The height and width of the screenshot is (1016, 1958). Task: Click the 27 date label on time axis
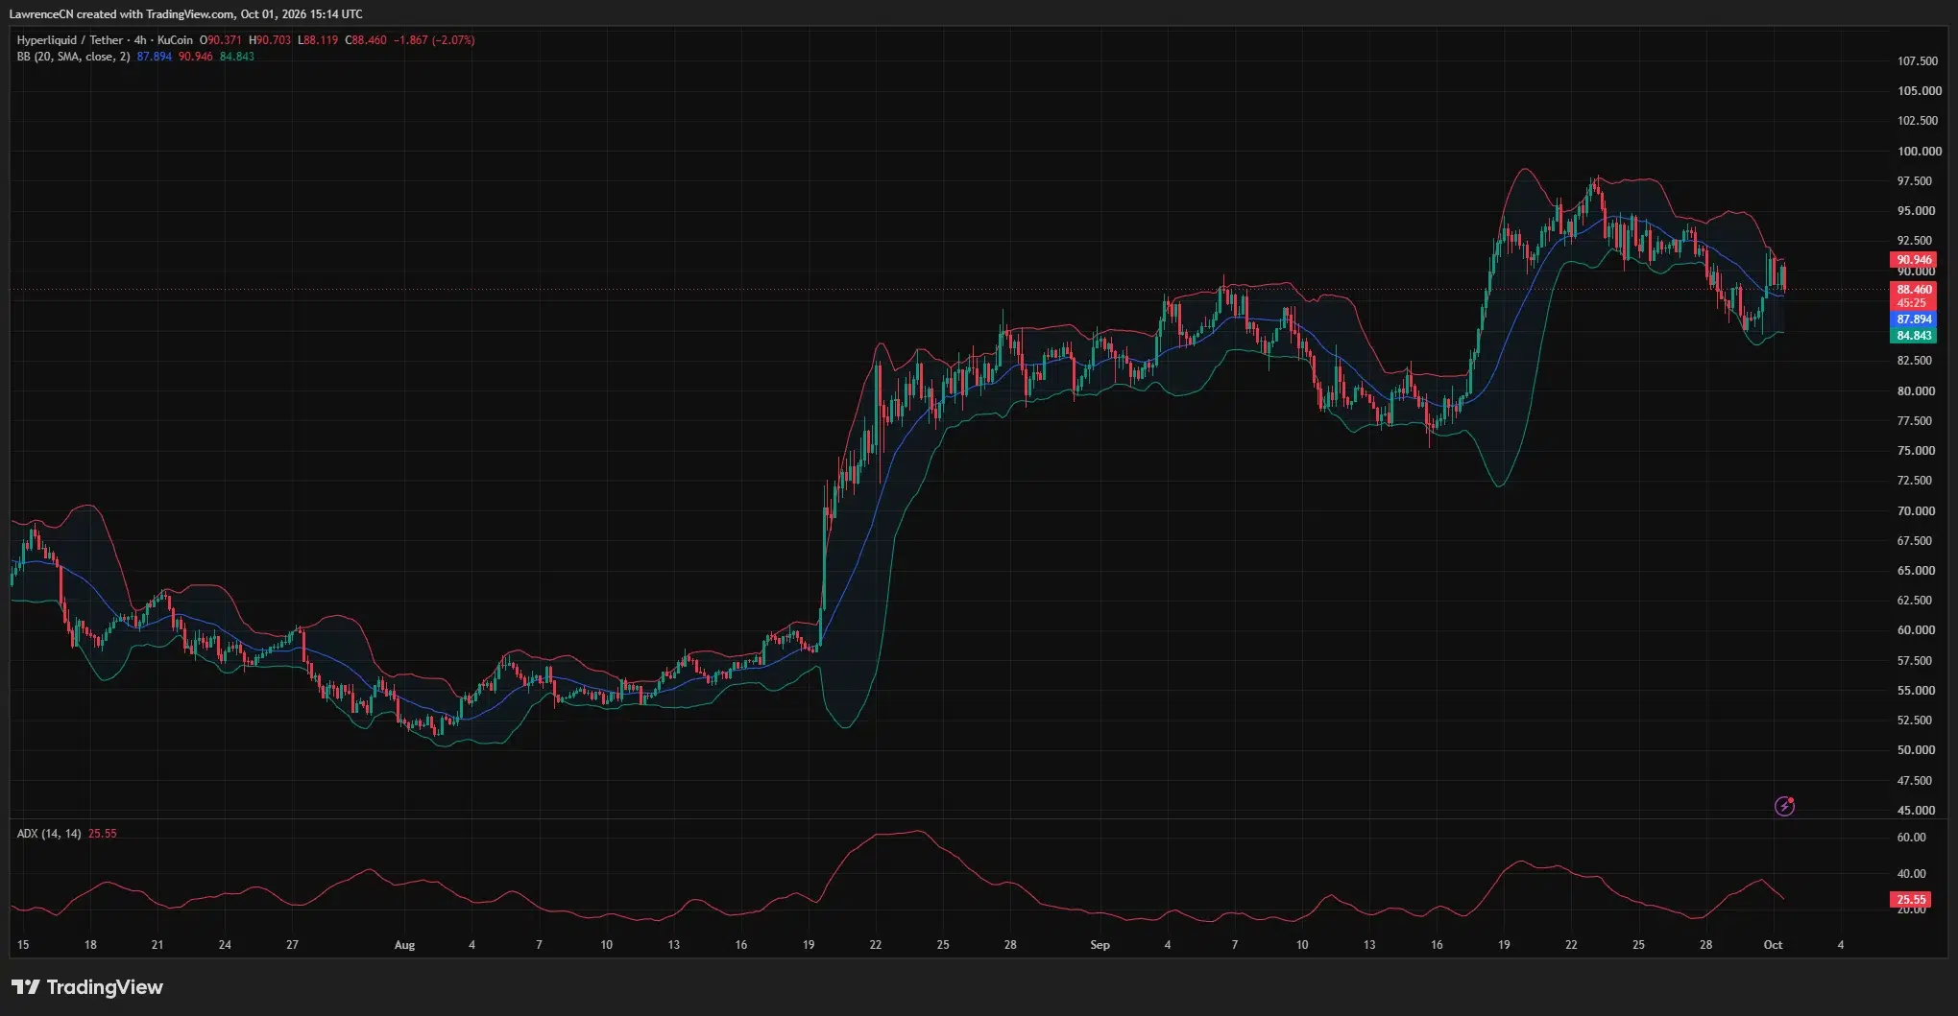pos(292,945)
